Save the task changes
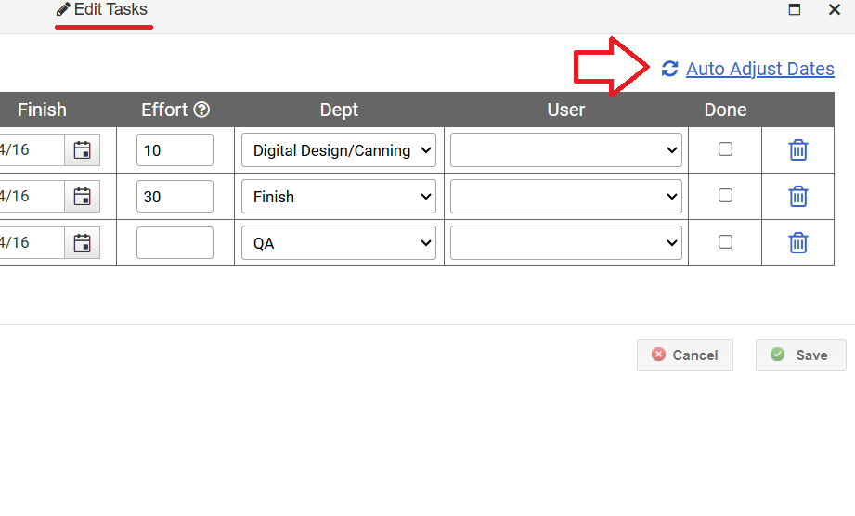The width and height of the screenshot is (855, 516). pyautogui.click(x=800, y=355)
